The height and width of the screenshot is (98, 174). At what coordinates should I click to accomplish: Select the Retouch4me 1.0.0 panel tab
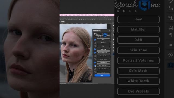(97, 30)
